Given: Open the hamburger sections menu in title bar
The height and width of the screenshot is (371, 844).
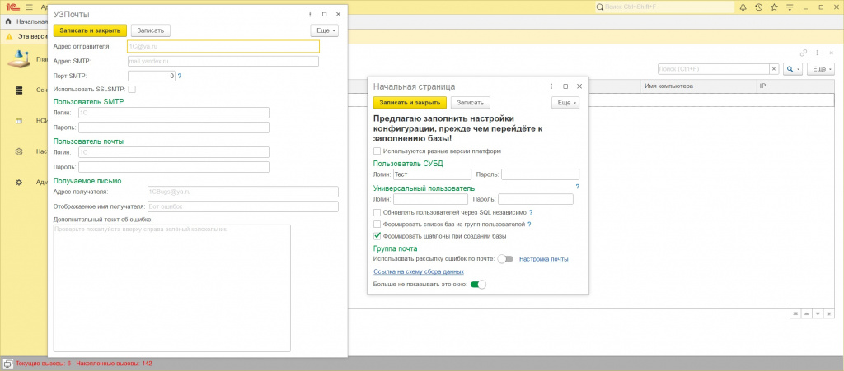Looking at the screenshot, I should click(29, 7).
